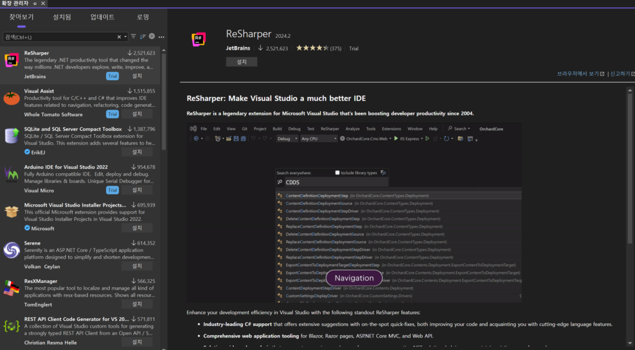635x350 pixels.
Task: Click the 신고하기 report link
Action: [x=620, y=74]
